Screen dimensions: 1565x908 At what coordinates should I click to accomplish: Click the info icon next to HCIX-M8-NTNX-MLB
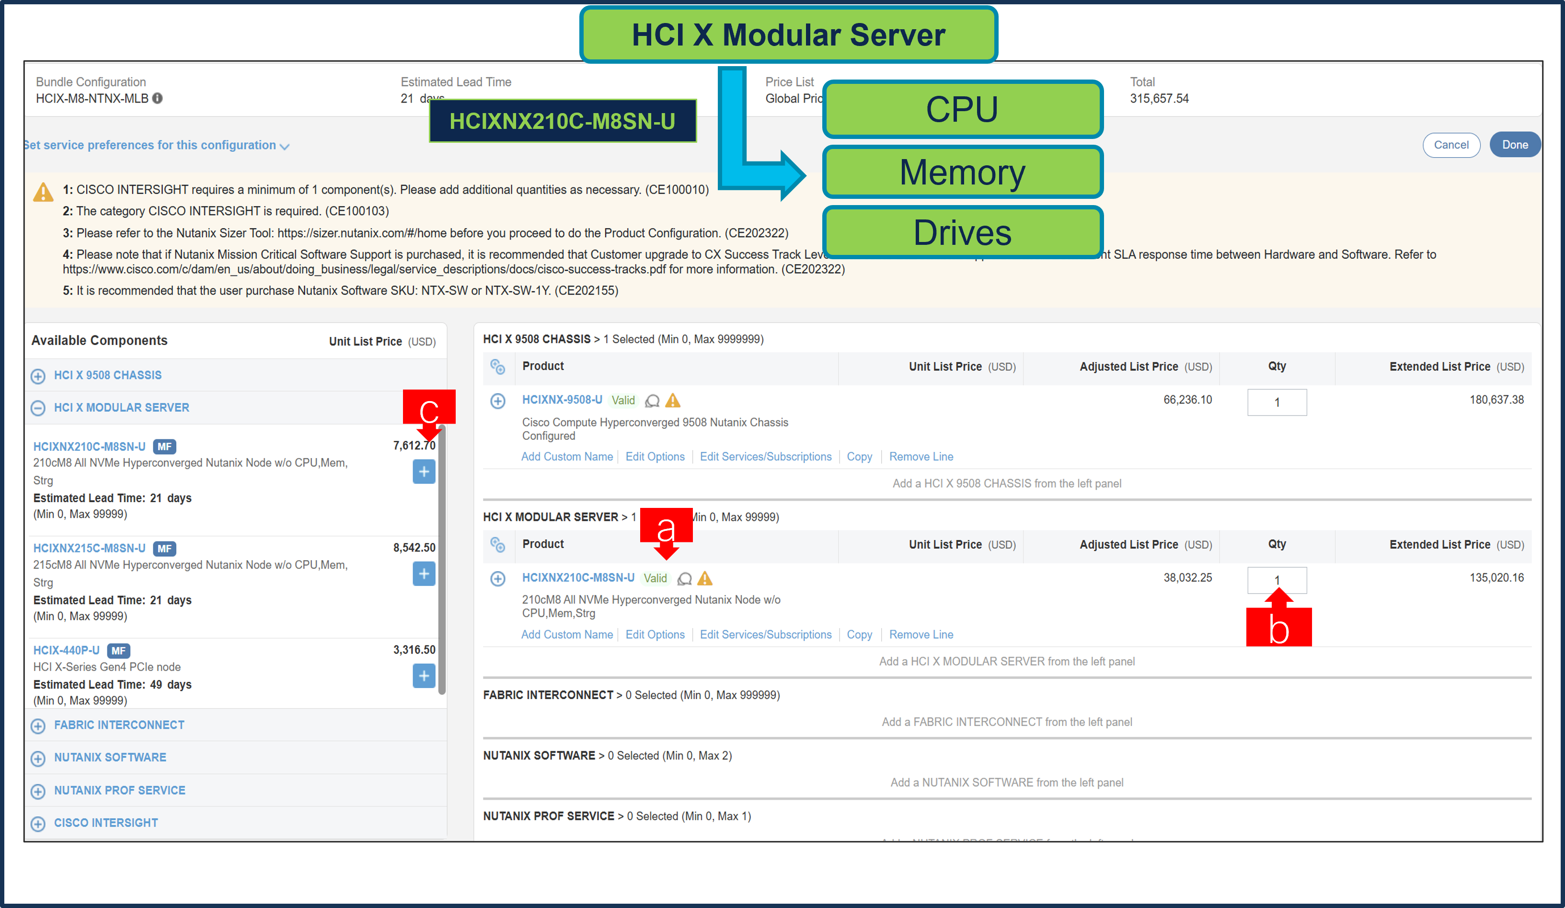pos(157,98)
